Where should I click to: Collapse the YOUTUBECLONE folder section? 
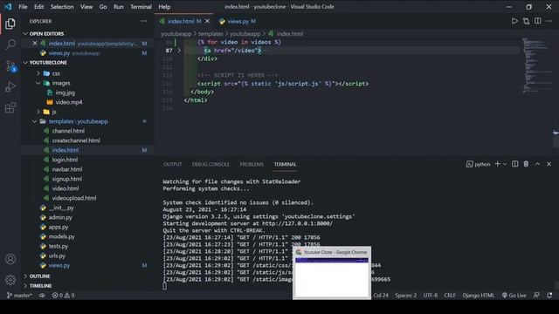[48, 62]
